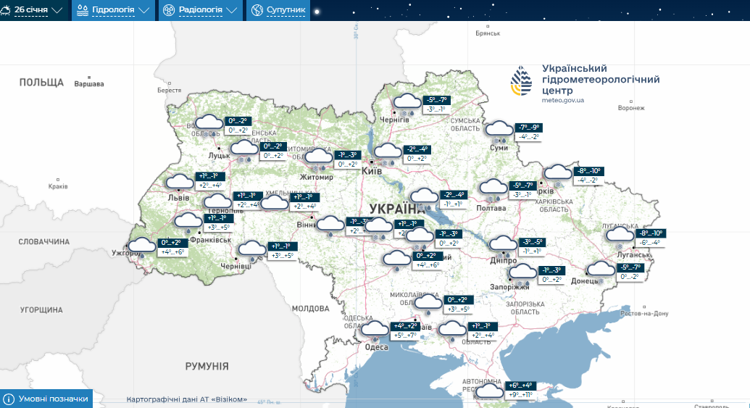Click the cloud icon near Львів
This screenshot has width=750, height=408.
(180, 183)
